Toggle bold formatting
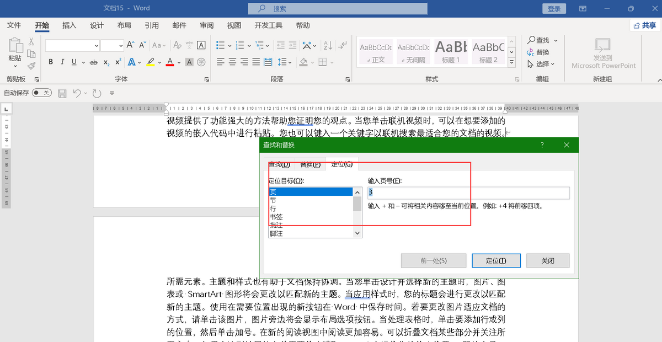 pyautogui.click(x=51, y=62)
